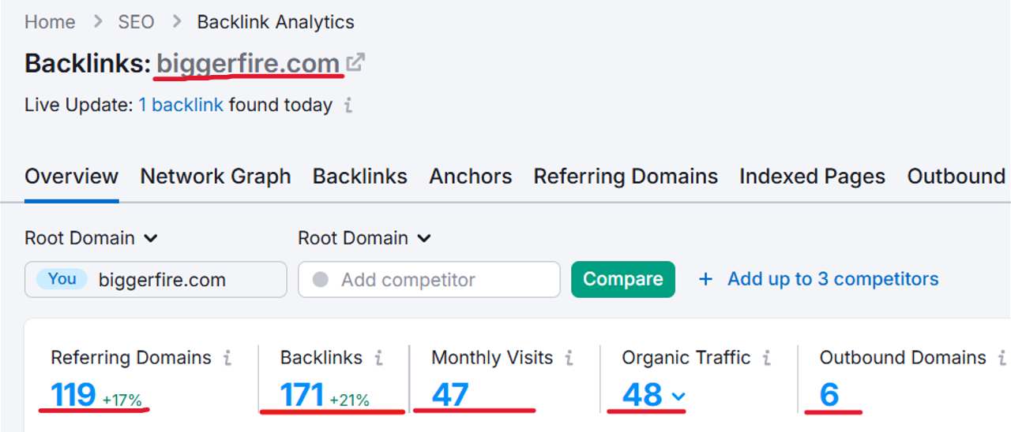Viewport: 1011px width, 432px height.
Task: Go to the Indexed Pages tab
Action: pos(812,177)
